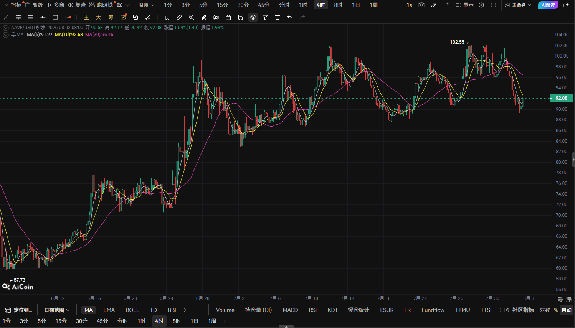Screen dimensions: 575x328
Task: Toggle the RSI sub-indicator
Action: pos(313,310)
